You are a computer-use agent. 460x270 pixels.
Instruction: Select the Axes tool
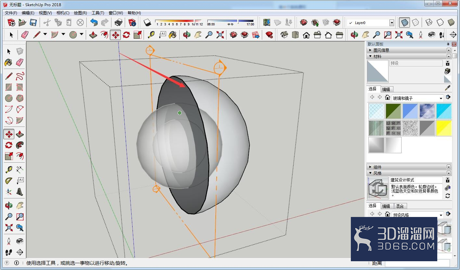point(9,192)
